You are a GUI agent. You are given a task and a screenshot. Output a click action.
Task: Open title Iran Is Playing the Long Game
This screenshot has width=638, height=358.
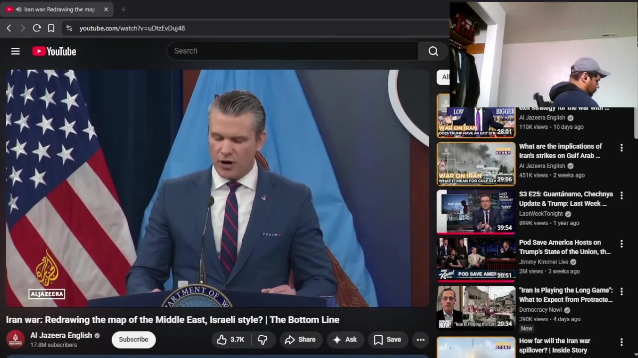[x=566, y=295]
